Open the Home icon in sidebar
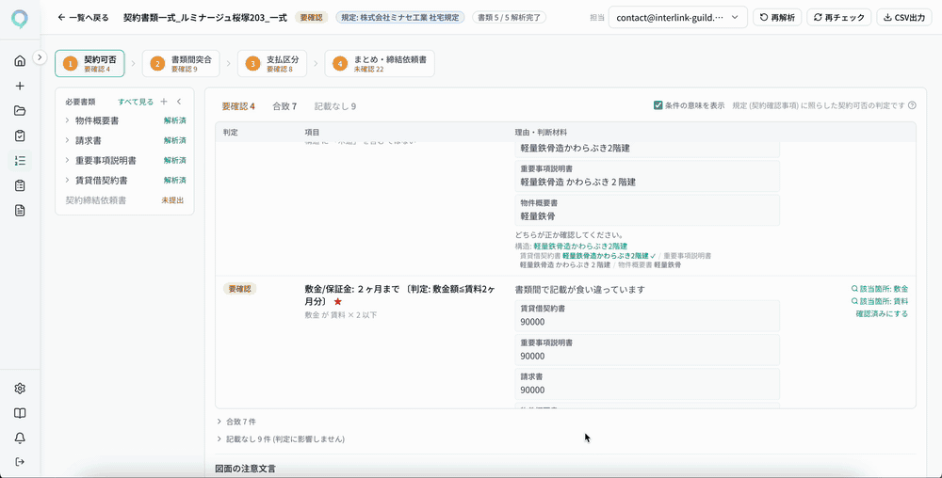 coord(20,60)
